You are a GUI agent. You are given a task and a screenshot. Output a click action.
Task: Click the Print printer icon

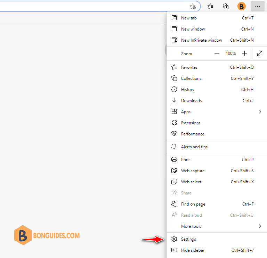(174, 159)
